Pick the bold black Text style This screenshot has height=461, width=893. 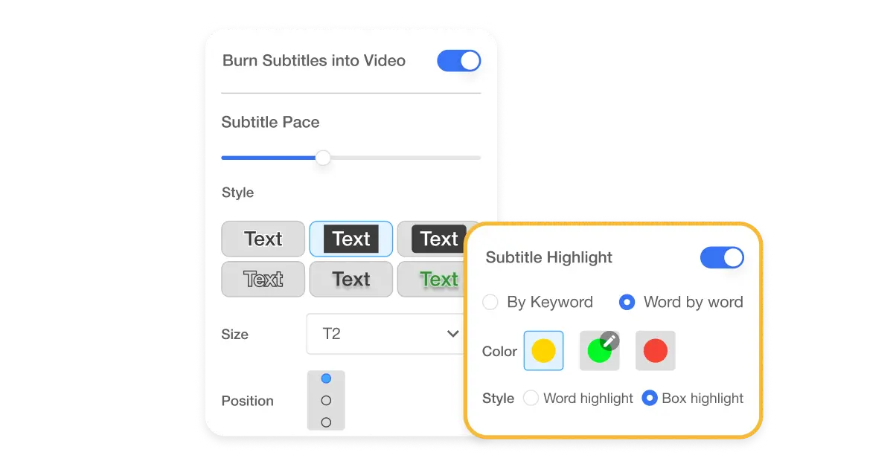[x=351, y=279]
